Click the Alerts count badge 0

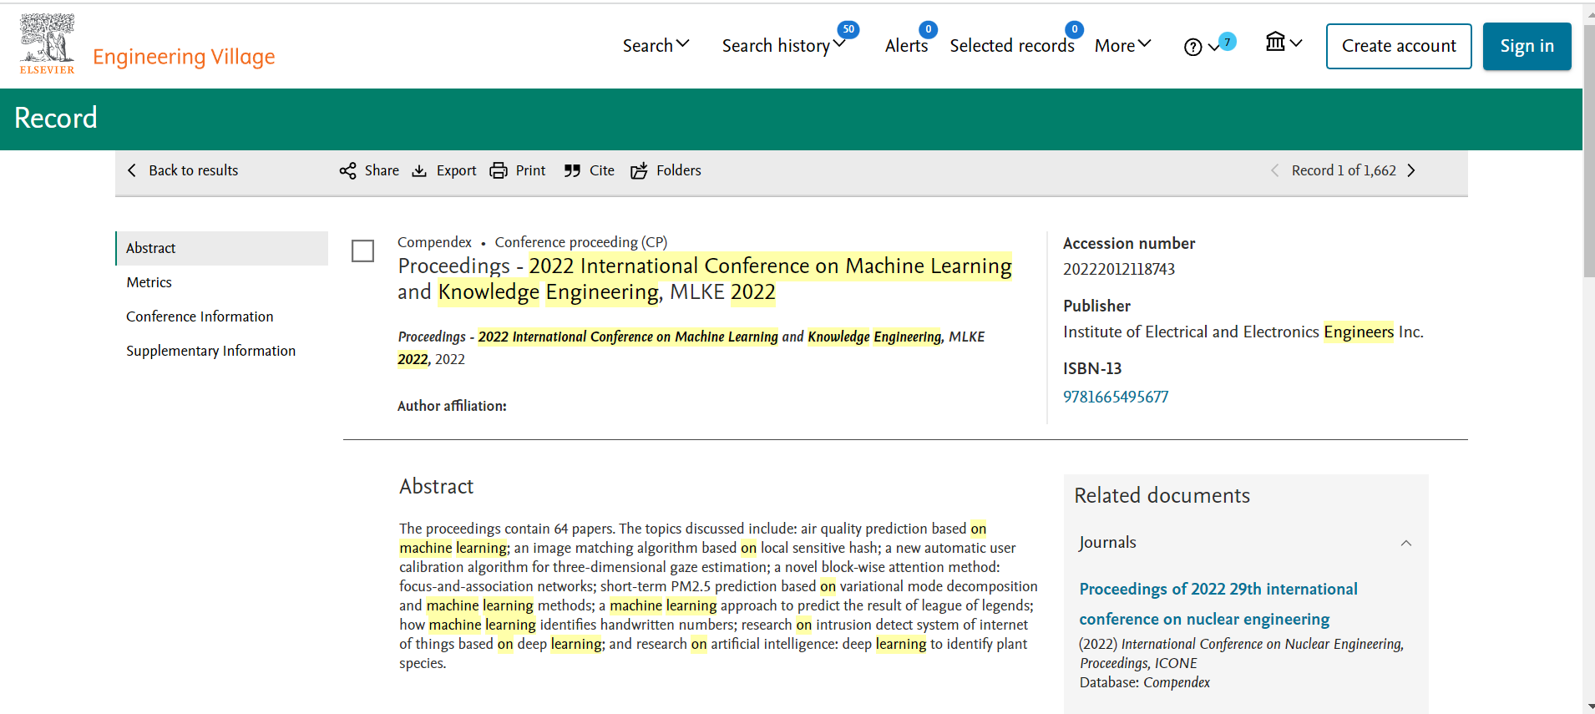coord(928,29)
